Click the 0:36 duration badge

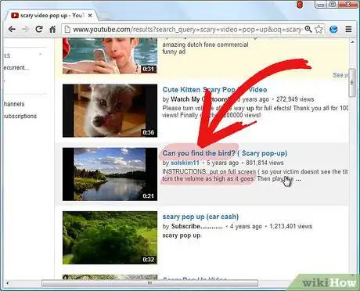coord(148,132)
